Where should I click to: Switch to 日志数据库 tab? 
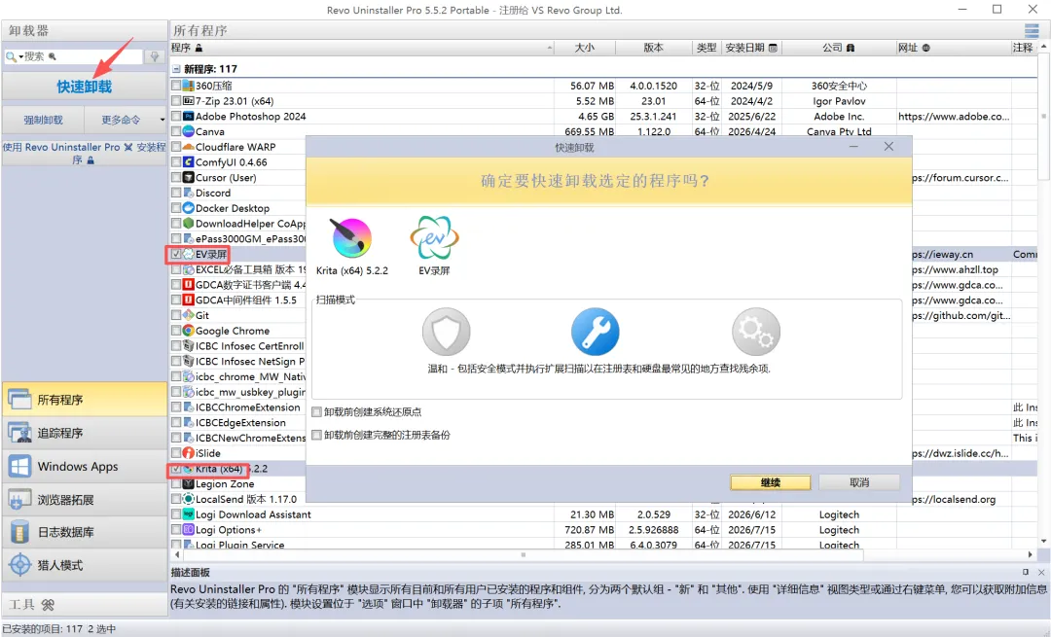85,532
